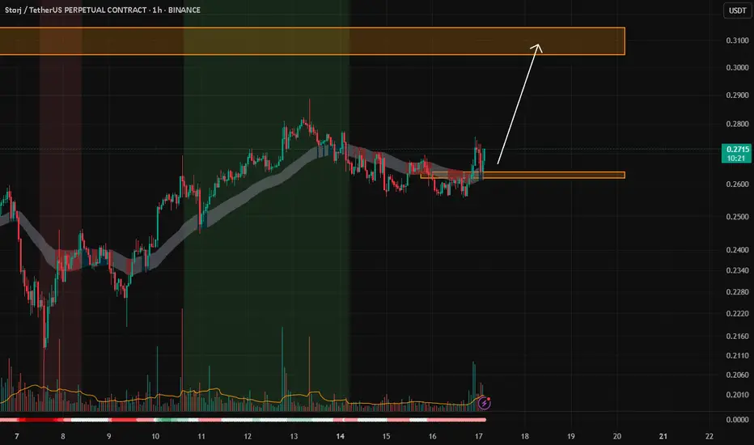Click the 0.2160 price axis label
754x445 pixels.
pyautogui.click(x=737, y=336)
